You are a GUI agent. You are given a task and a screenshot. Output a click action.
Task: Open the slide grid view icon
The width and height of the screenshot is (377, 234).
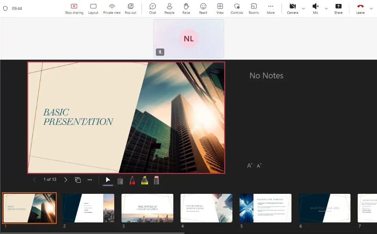point(78,180)
